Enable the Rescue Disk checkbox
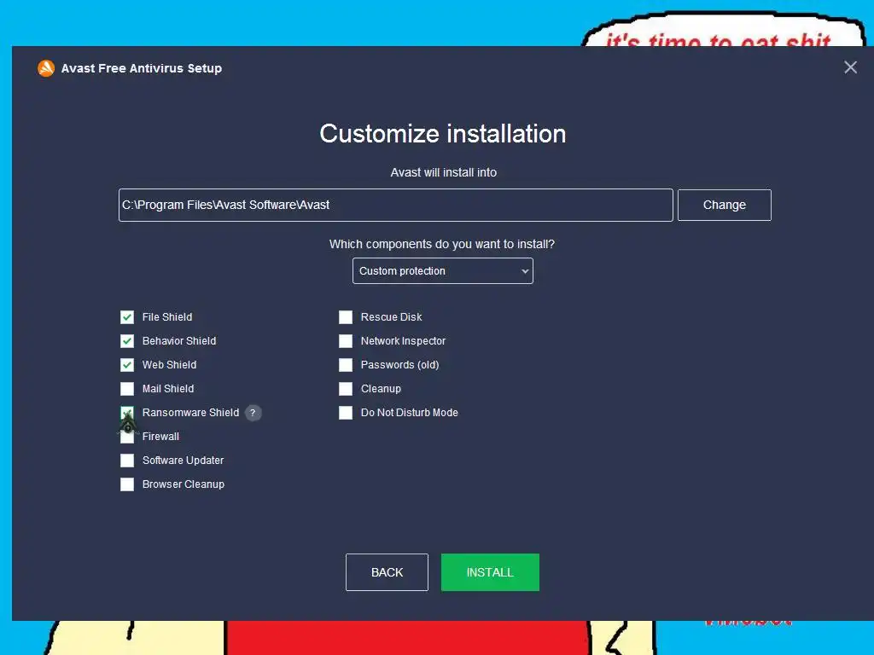874x655 pixels. click(x=346, y=317)
